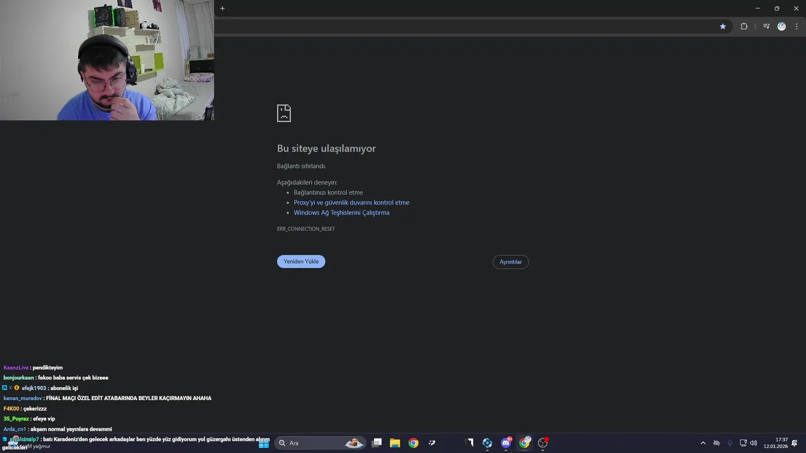
Task: Click the chat message from kenan_muradov
Action: coord(108,398)
